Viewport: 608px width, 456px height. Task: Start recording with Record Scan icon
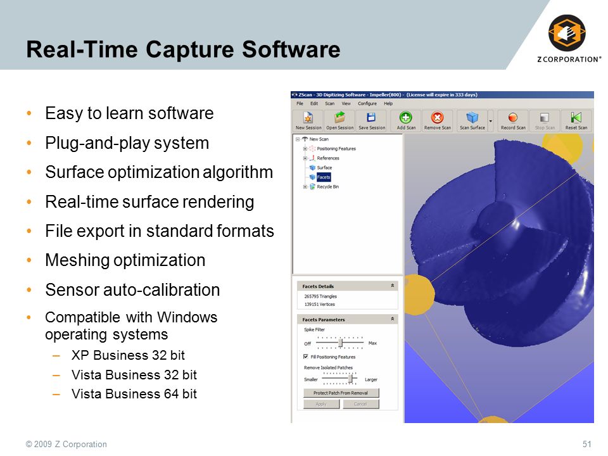(512, 118)
